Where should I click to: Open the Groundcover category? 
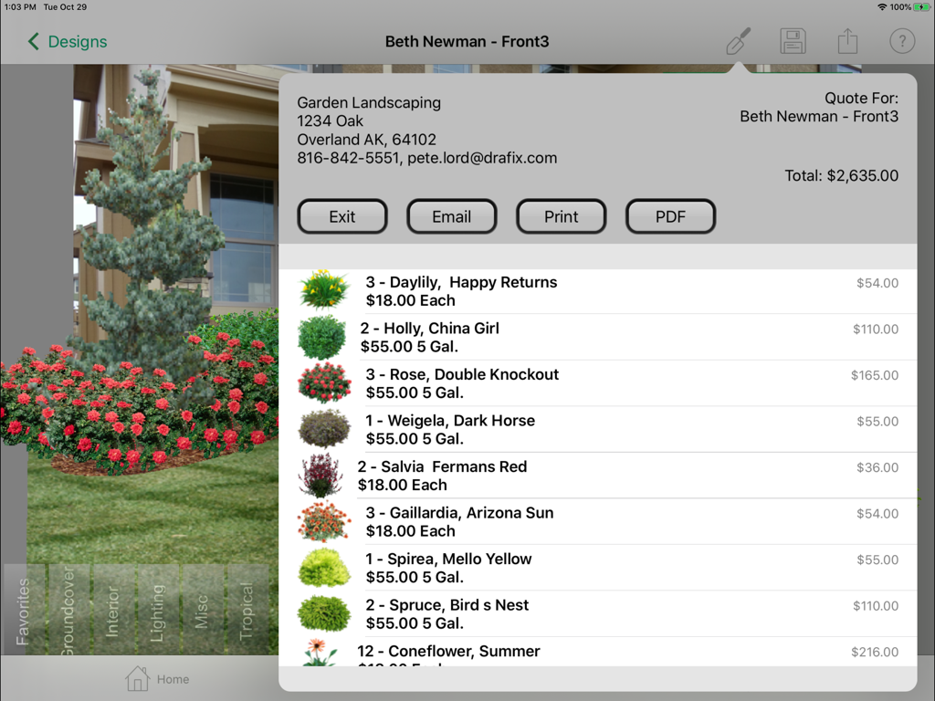pos(68,610)
